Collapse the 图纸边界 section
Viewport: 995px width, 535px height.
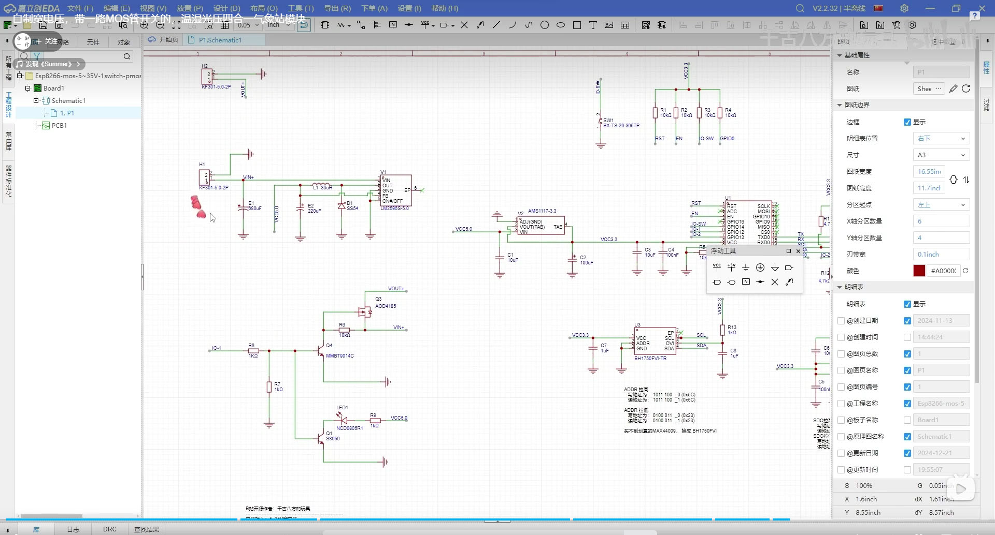click(840, 105)
